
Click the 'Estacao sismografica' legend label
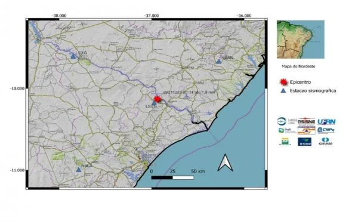pos(313,91)
